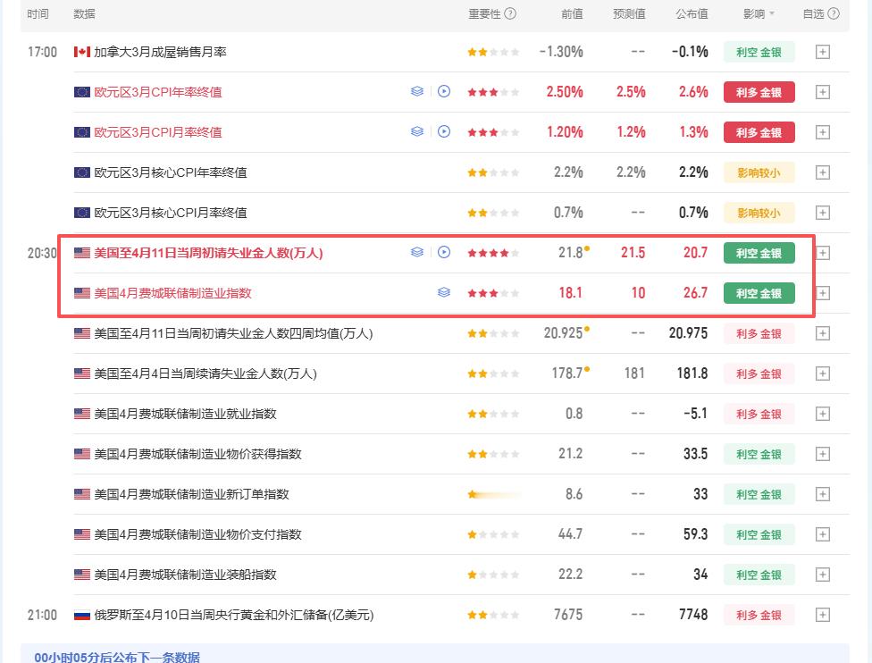This screenshot has height=663, width=872.
Task: Click 利多金银 tag on 俄罗斯央行储备 row
Action: (759, 615)
